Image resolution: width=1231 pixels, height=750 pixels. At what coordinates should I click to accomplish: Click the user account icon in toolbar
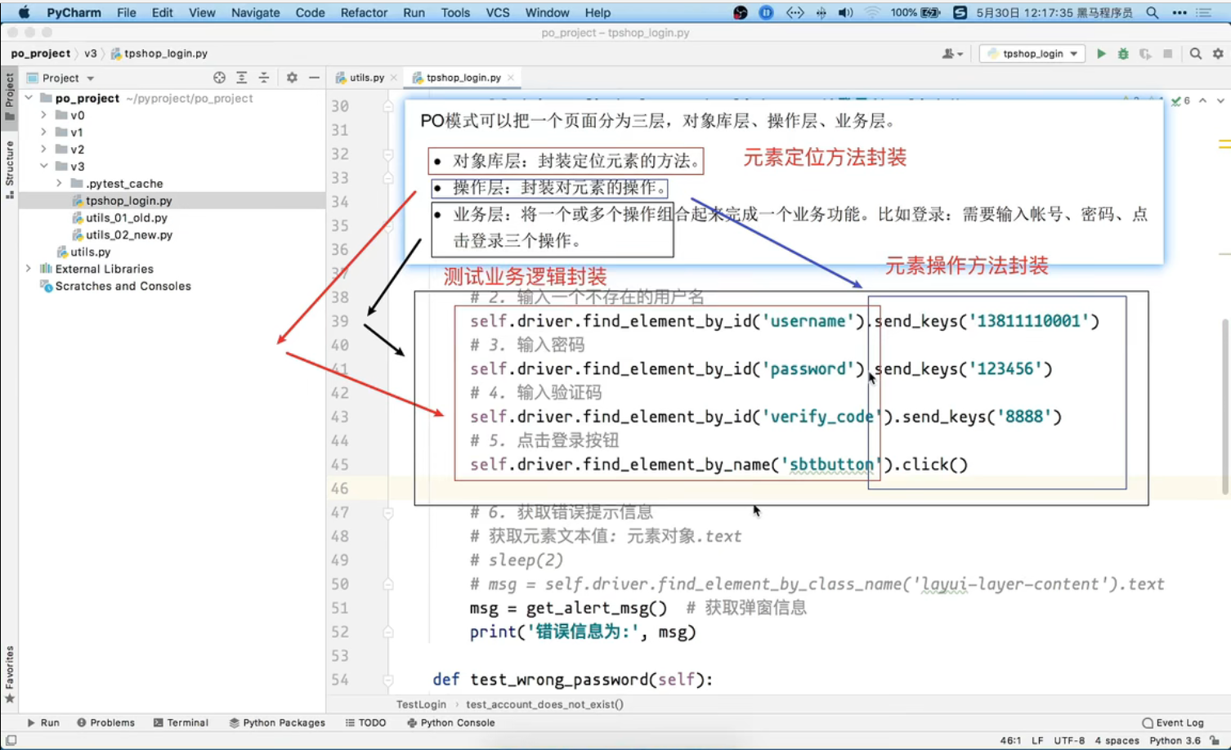[x=951, y=54]
